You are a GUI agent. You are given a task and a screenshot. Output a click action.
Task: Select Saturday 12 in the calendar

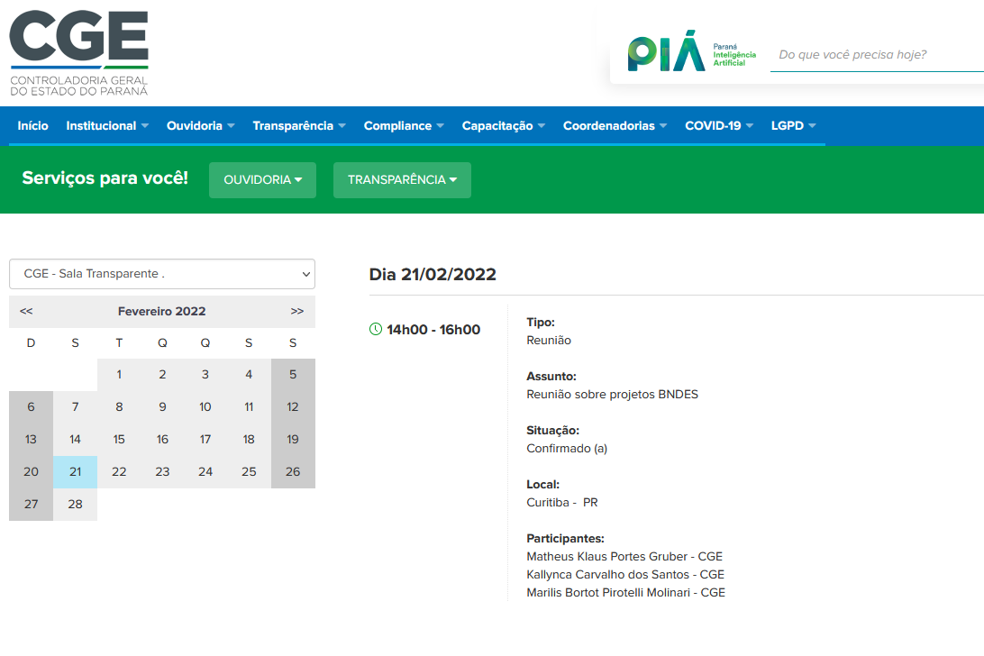click(293, 407)
